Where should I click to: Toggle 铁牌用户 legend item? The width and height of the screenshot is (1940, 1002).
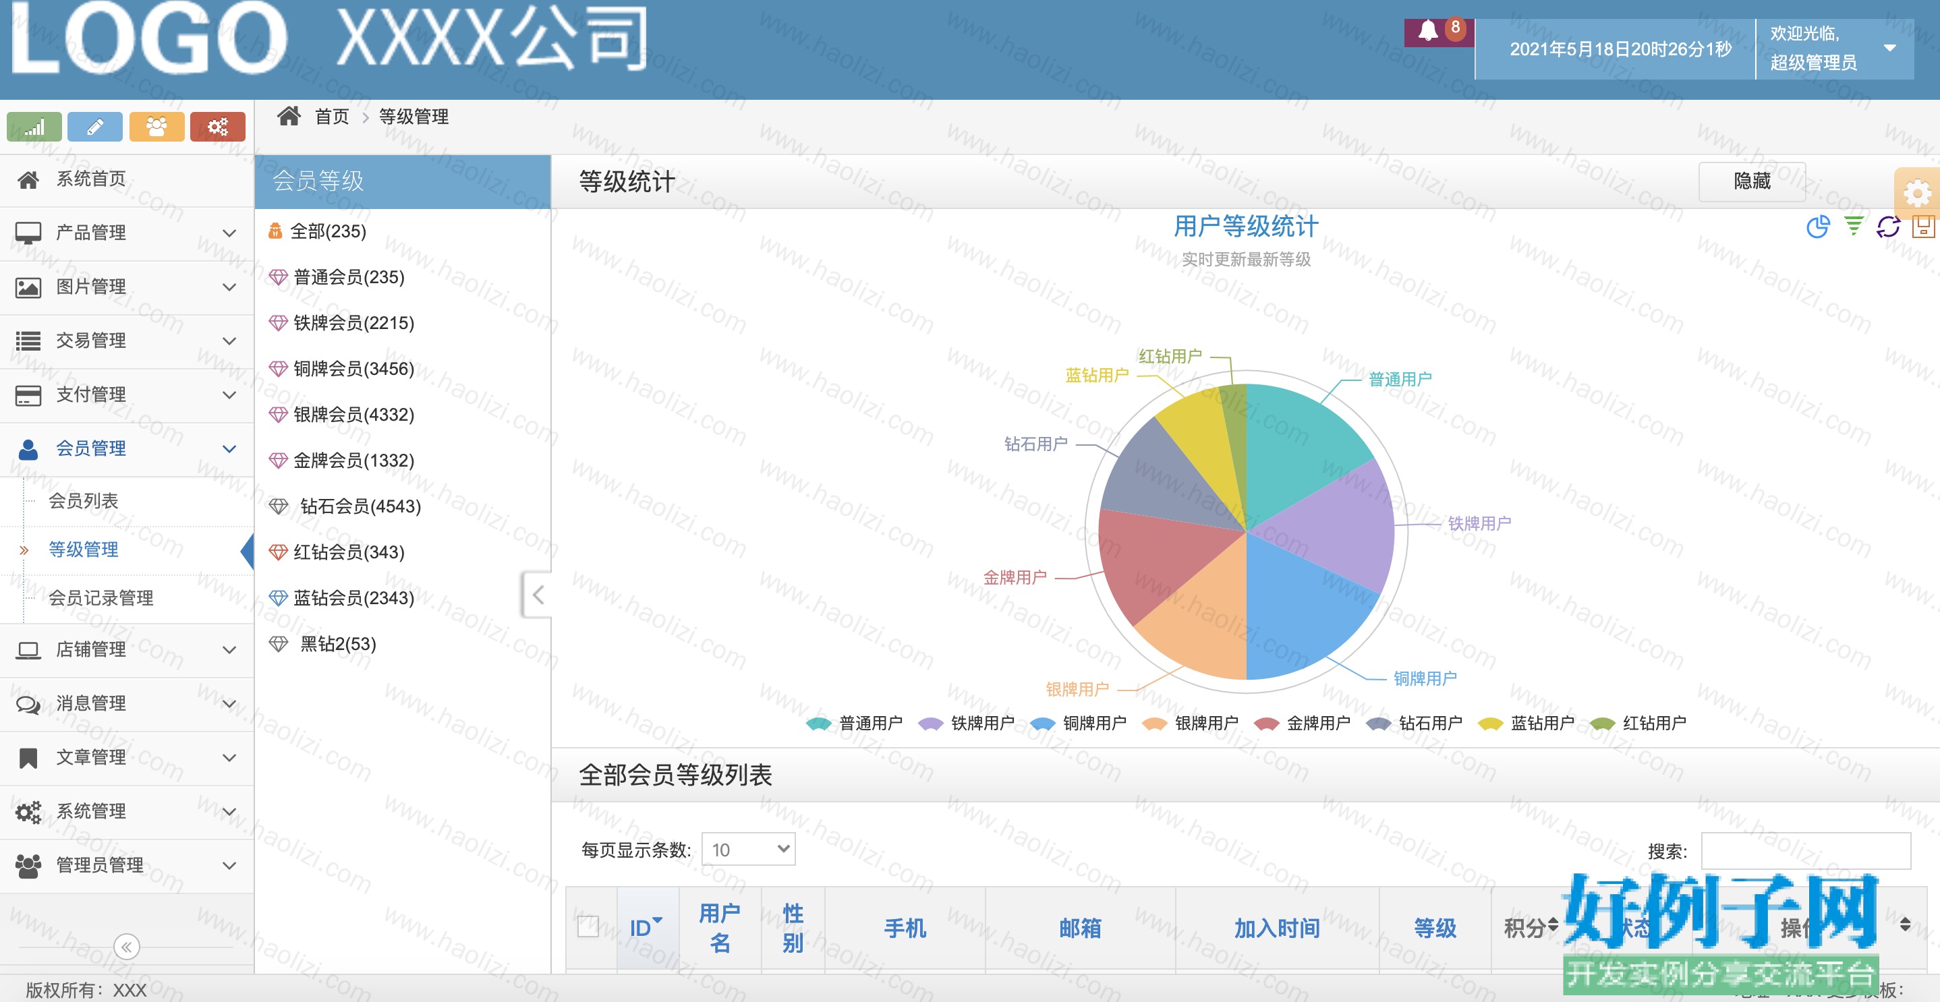[966, 724]
